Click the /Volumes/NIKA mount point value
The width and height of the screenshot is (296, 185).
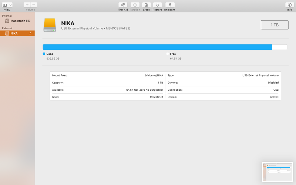pyautogui.click(x=154, y=75)
